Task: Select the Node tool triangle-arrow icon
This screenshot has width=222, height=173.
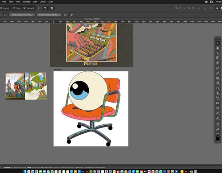Action: 218,53
